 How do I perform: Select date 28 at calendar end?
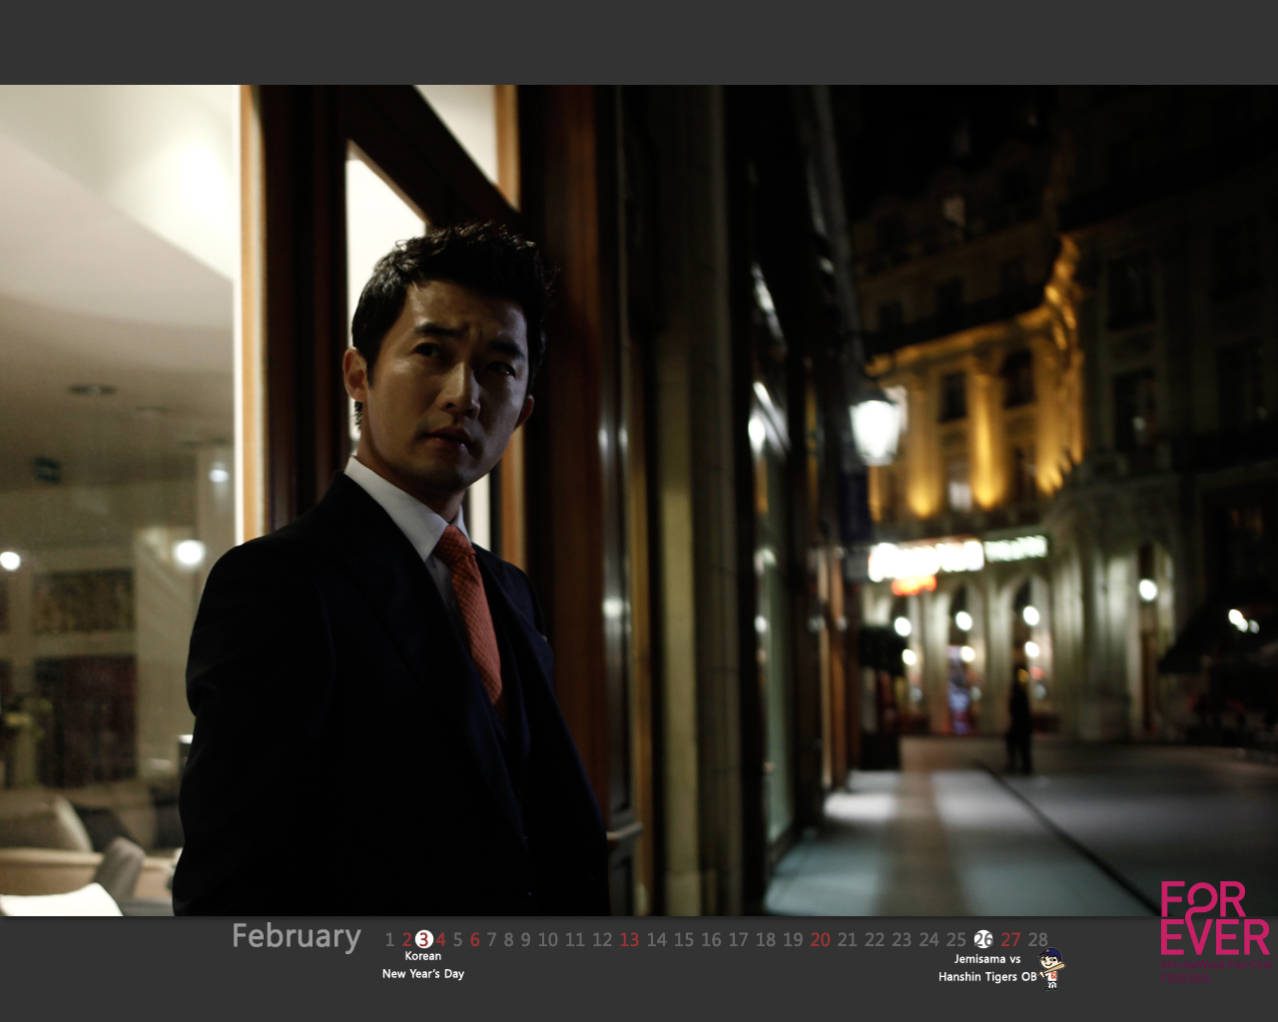[x=1038, y=939]
